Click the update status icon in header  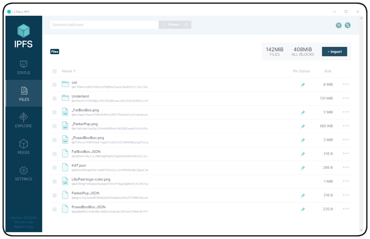pyautogui.click(x=348, y=25)
